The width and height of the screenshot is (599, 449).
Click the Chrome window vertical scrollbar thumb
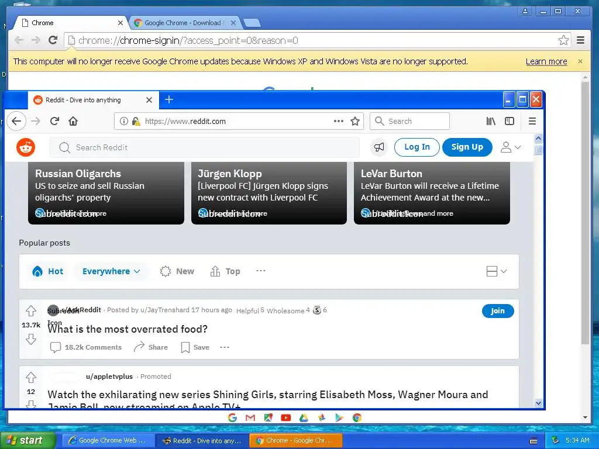click(585, 212)
